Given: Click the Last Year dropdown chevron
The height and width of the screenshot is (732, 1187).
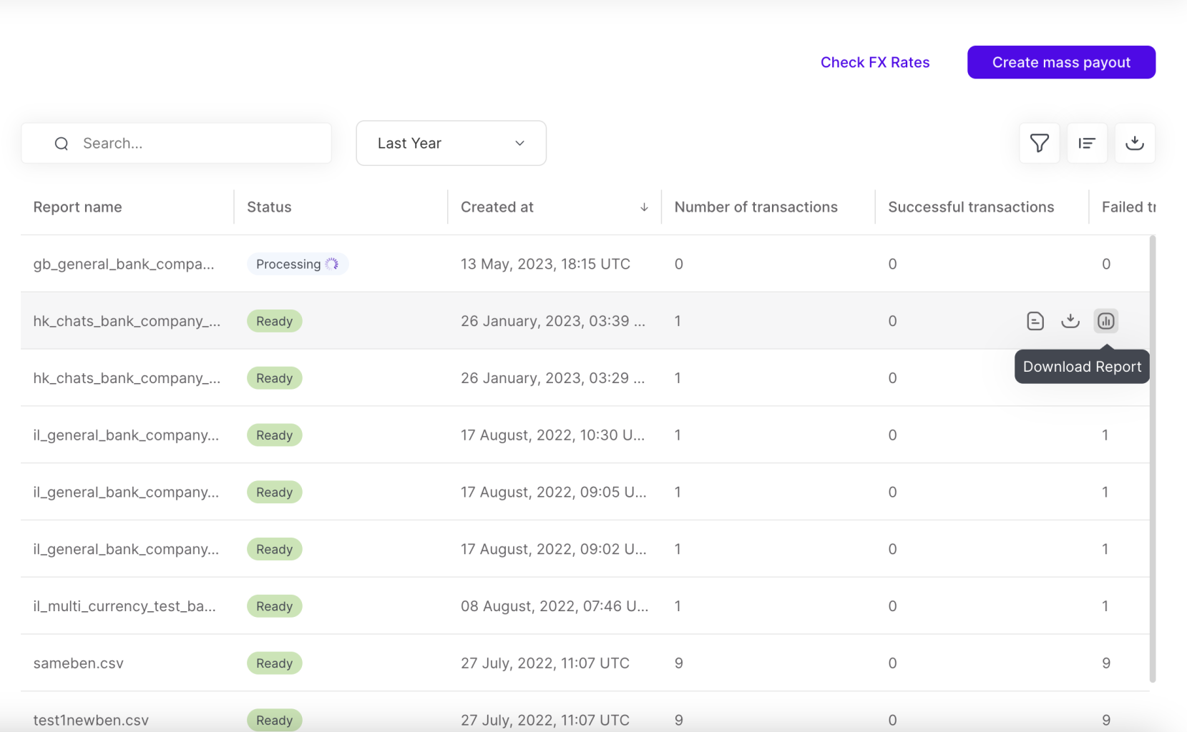Looking at the screenshot, I should click(520, 143).
